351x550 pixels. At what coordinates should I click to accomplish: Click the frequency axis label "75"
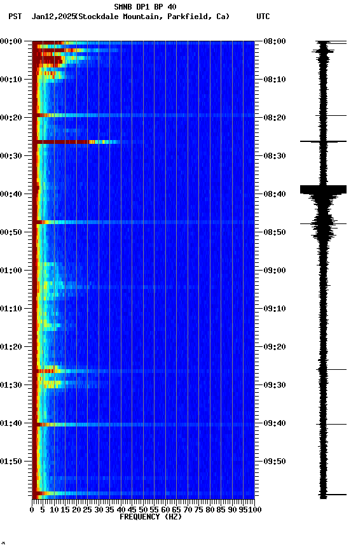198,511
